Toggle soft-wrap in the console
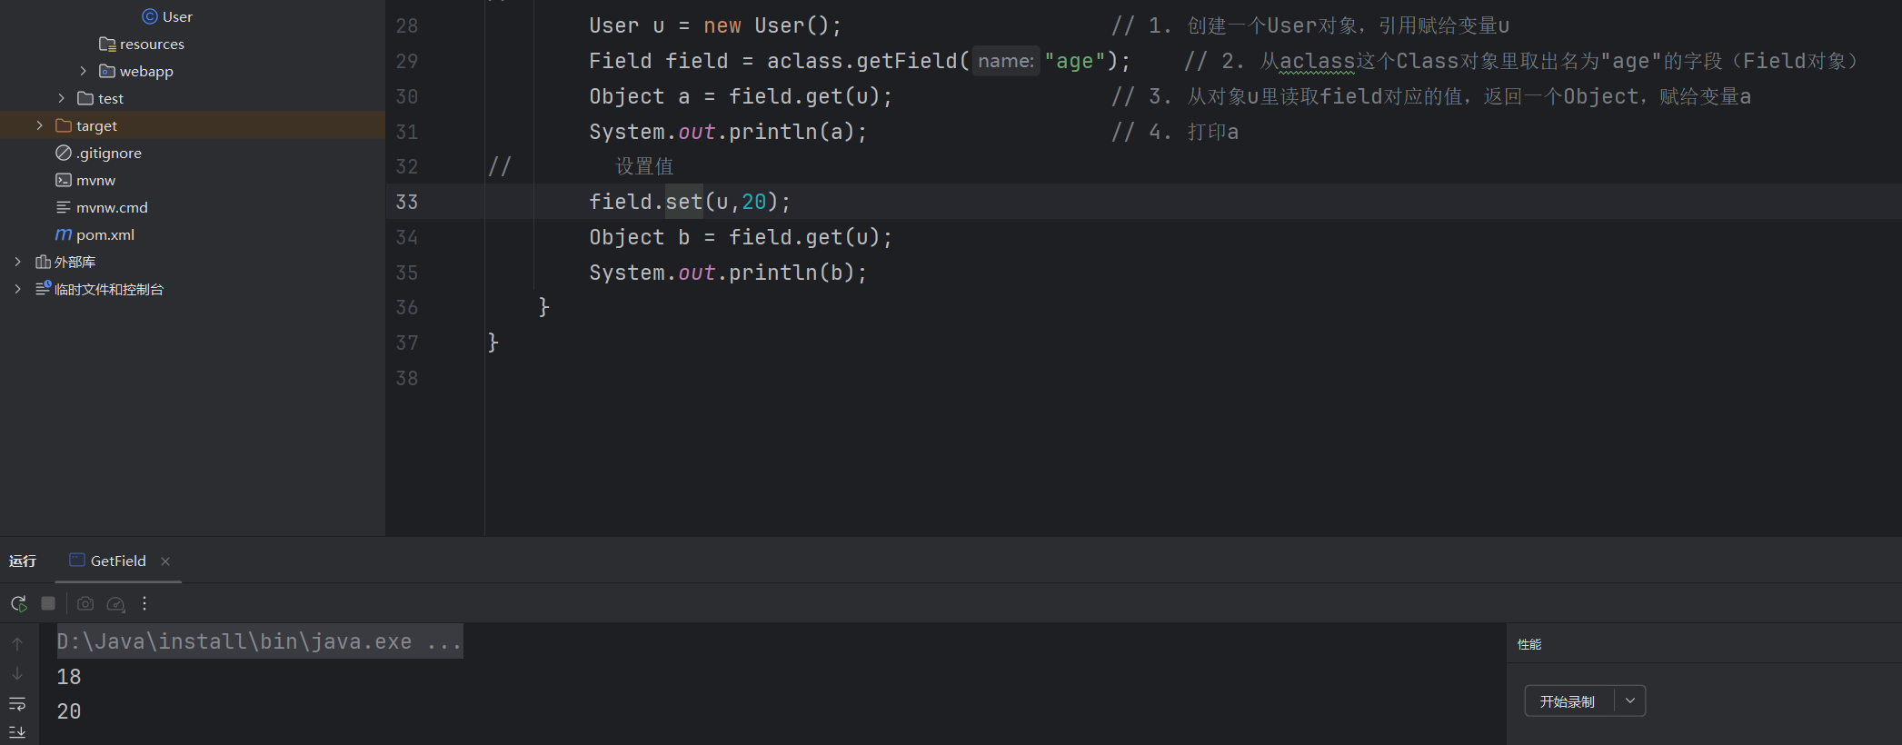This screenshot has width=1902, height=745. (x=17, y=704)
